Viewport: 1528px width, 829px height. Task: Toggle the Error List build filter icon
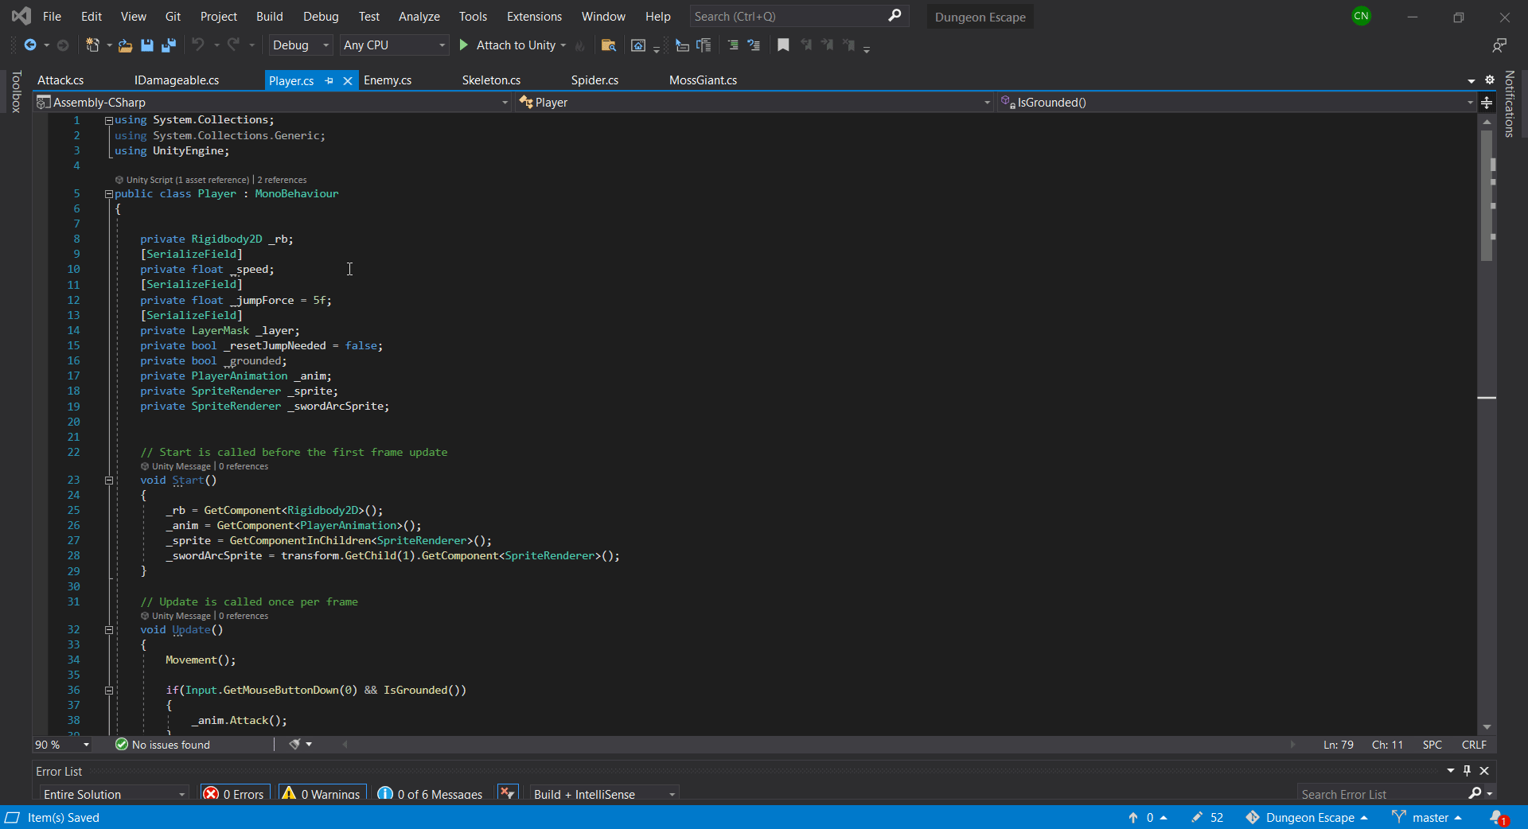[508, 793]
